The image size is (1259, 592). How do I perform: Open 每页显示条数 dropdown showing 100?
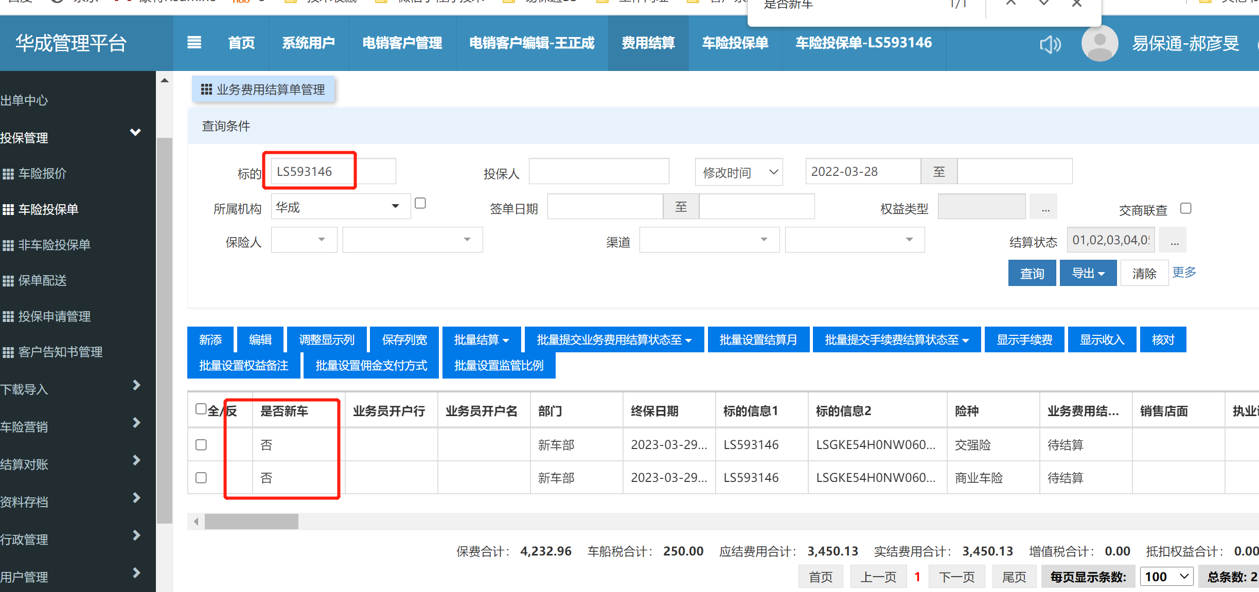pos(1166,577)
